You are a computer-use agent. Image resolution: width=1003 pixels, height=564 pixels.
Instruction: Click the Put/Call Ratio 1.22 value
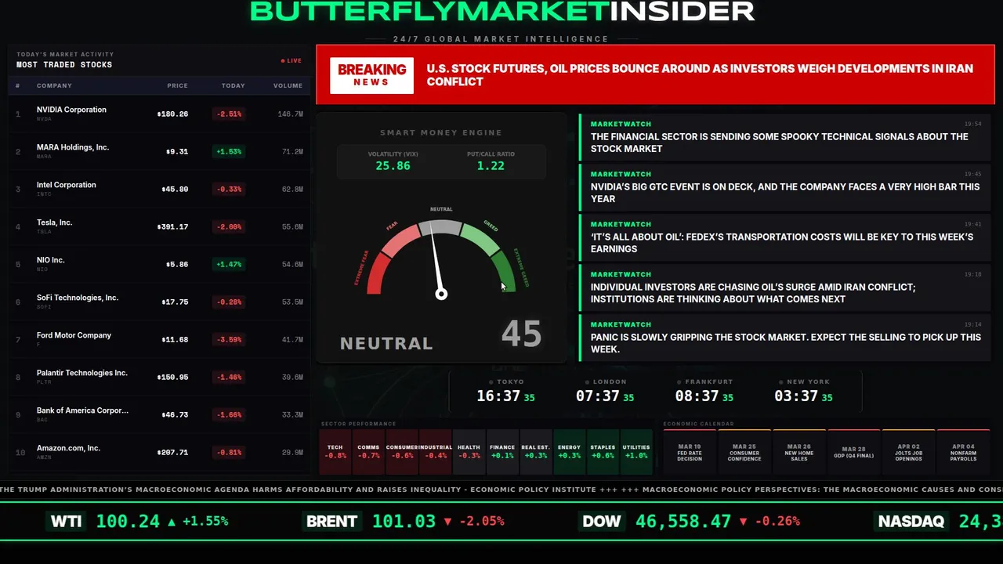[491, 166]
